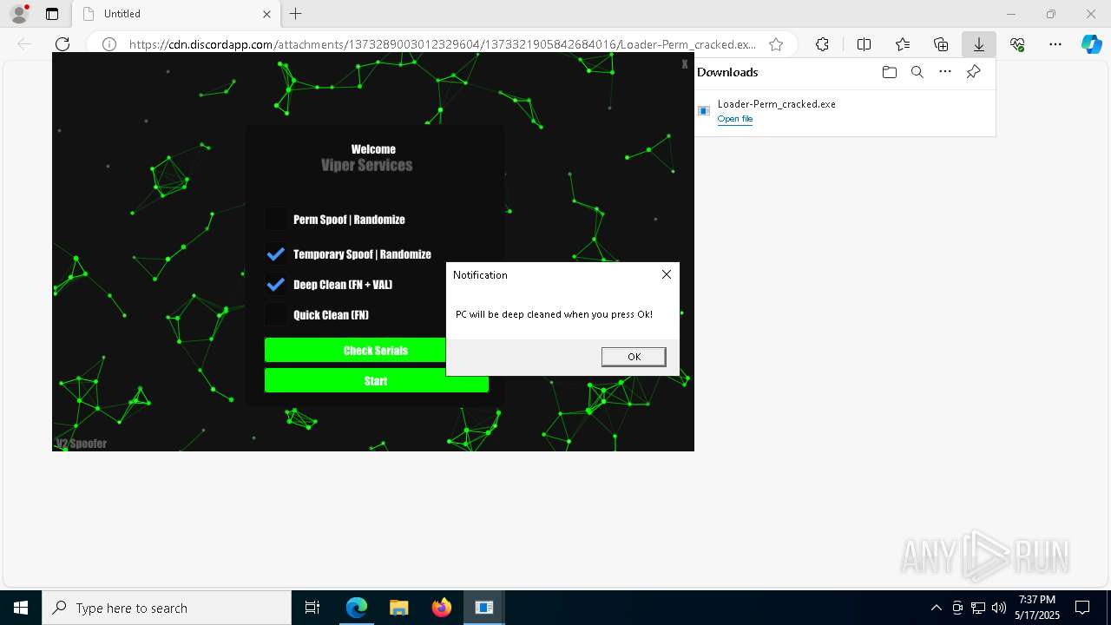Uncheck Temporary Spoof | Randomize
The width and height of the screenshot is (1111, 625).
point(276,253)
